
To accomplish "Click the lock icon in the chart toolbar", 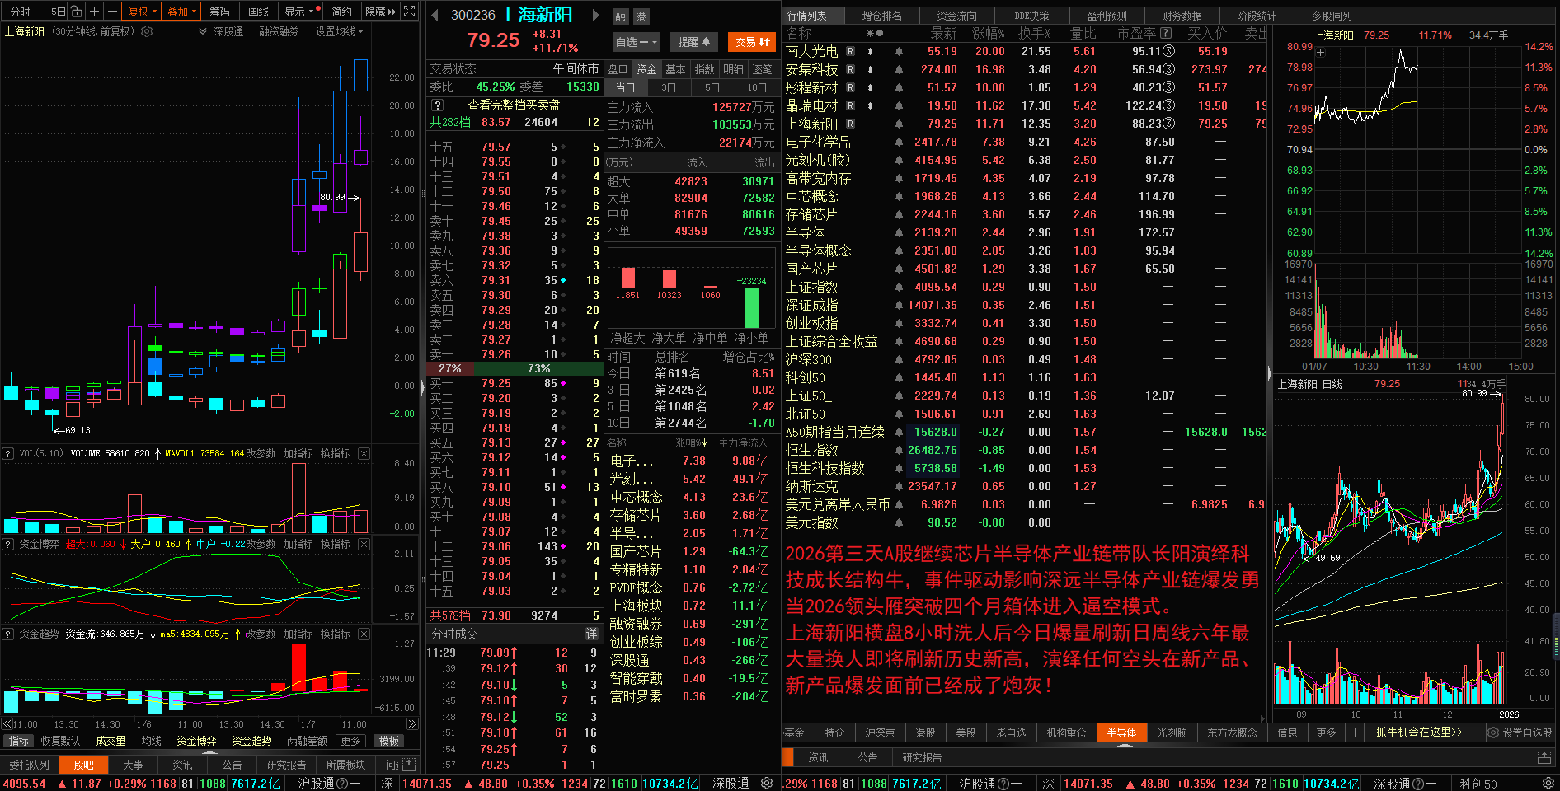I will (x=77, y=12).
